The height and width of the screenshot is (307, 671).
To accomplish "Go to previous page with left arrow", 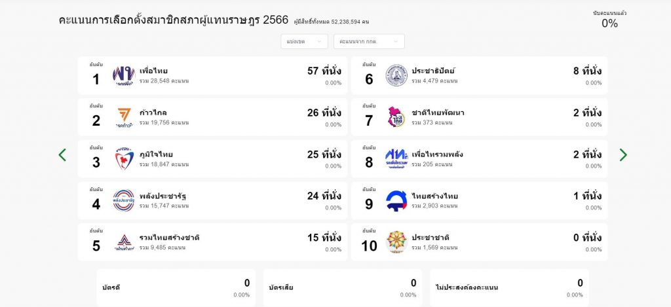I will (x=62, y=154).
